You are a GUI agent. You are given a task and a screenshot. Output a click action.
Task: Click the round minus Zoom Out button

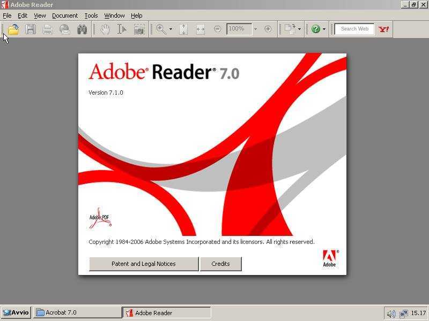point(218,29)
